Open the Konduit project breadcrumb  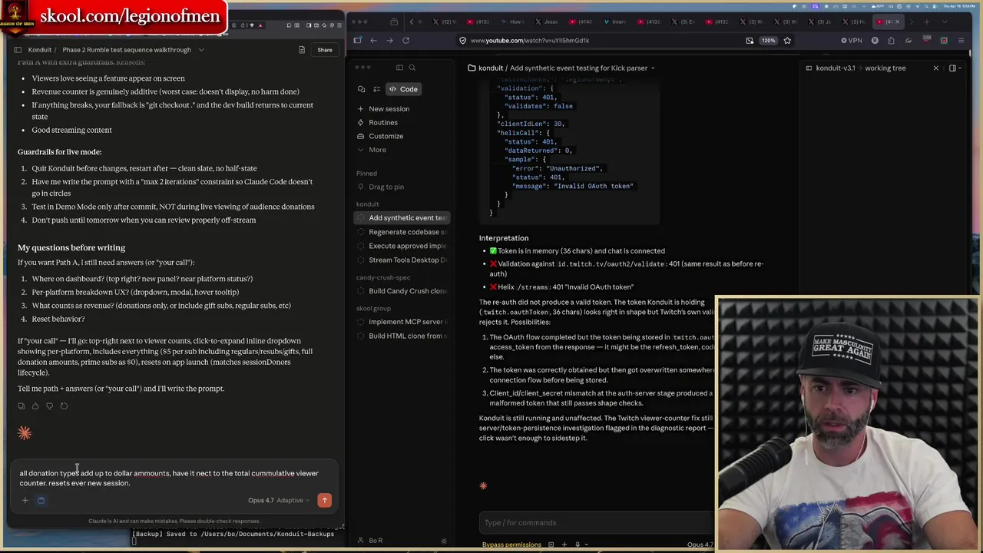(x=40, y=50)
